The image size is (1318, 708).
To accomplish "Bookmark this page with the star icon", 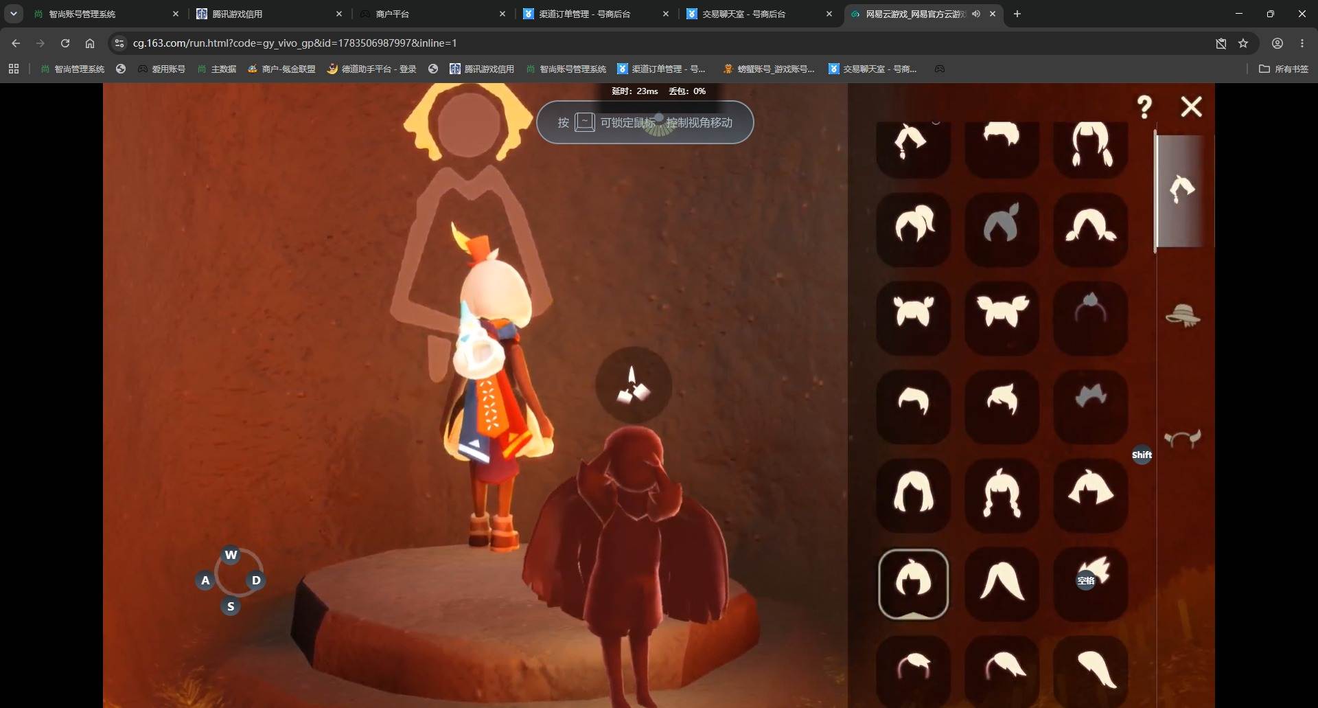I will click(1243, 43).
